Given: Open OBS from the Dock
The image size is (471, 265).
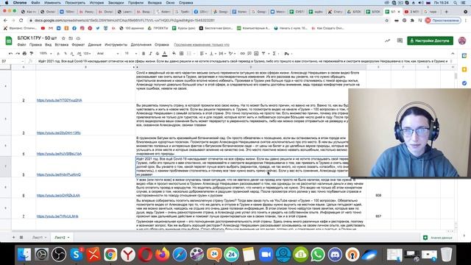Looking at the screenshot, I should pos(59,255).
